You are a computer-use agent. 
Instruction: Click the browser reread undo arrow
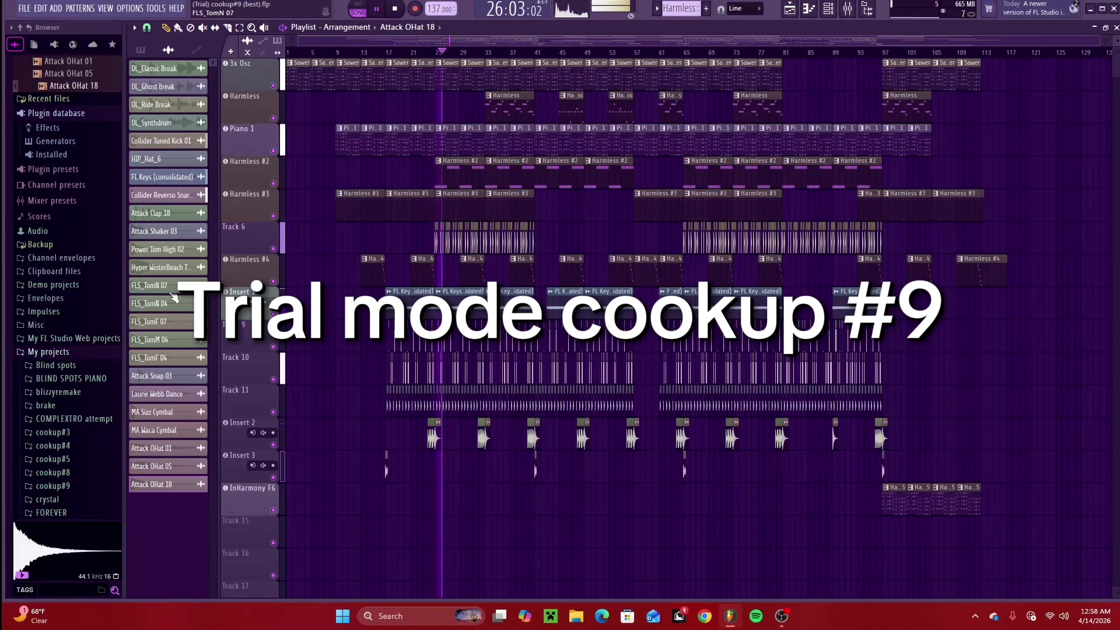pos(28,27)
